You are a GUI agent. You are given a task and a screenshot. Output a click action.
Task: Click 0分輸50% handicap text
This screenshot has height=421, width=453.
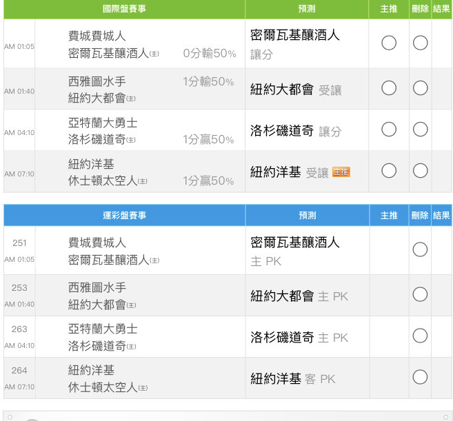(x=210, y=54)
